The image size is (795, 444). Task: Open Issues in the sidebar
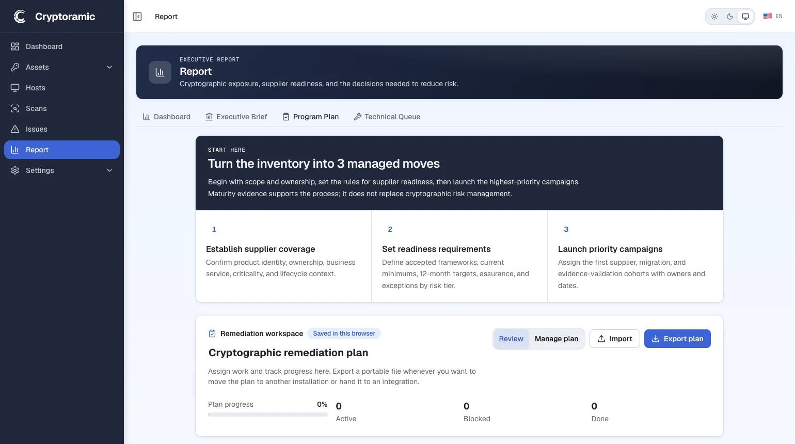tap(62, 129)
